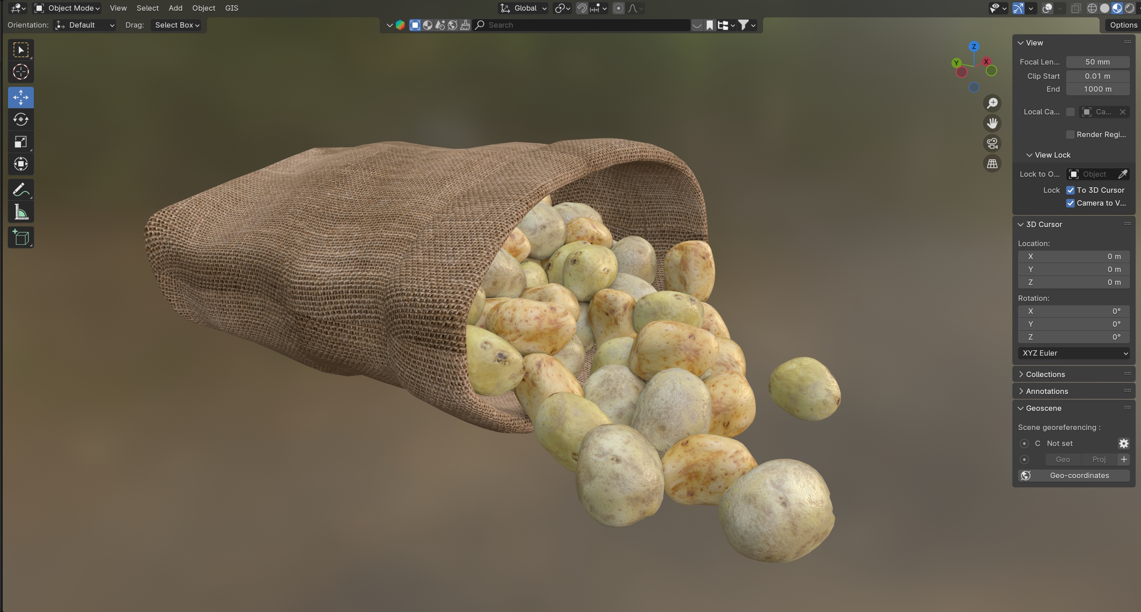Open the GIS menu
The height and width of the screenshot is (612, 1141).
pos(231,8)
